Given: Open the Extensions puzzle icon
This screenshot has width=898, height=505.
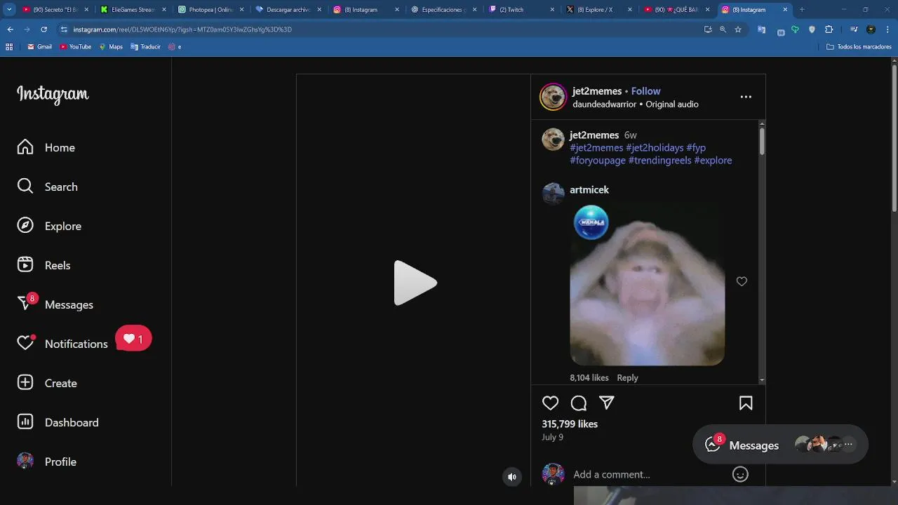Looking at the screenshot, I should click(x=829, y=29).
